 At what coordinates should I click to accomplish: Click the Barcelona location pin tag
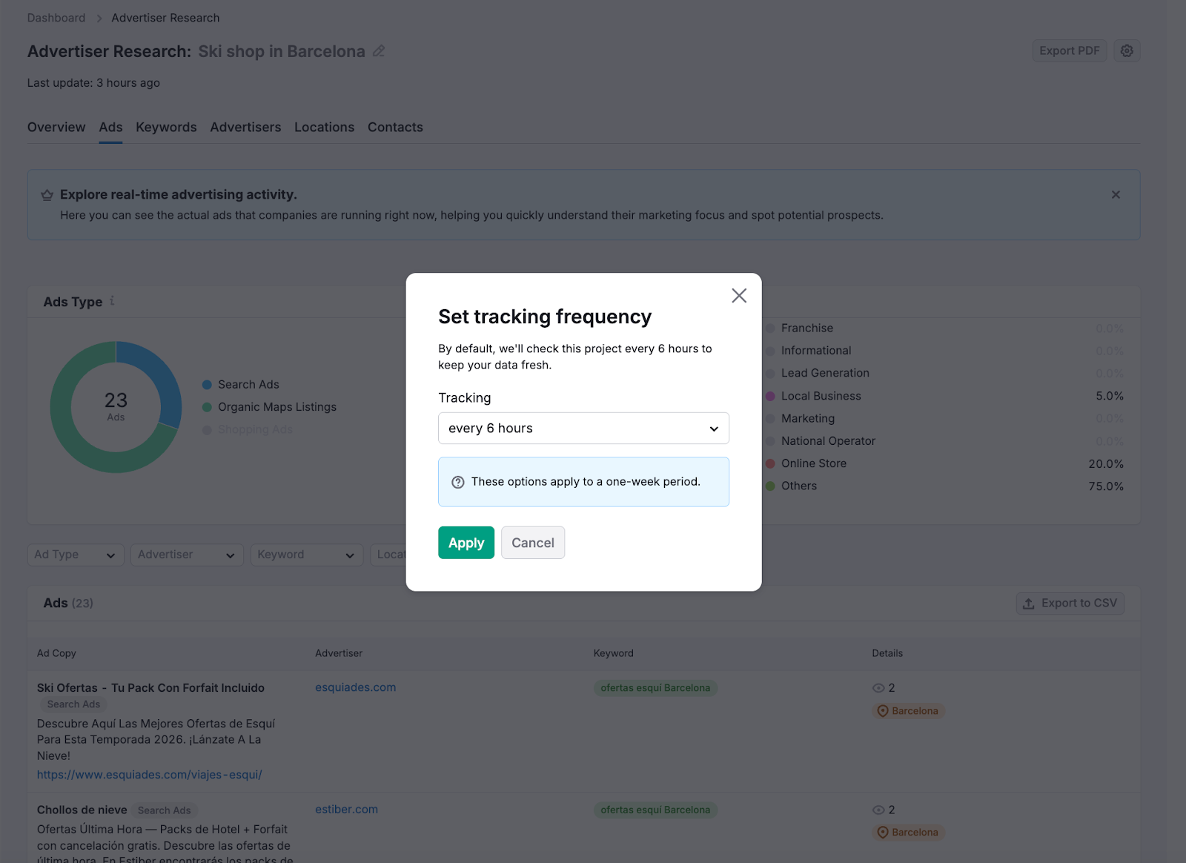click(908, 711)
